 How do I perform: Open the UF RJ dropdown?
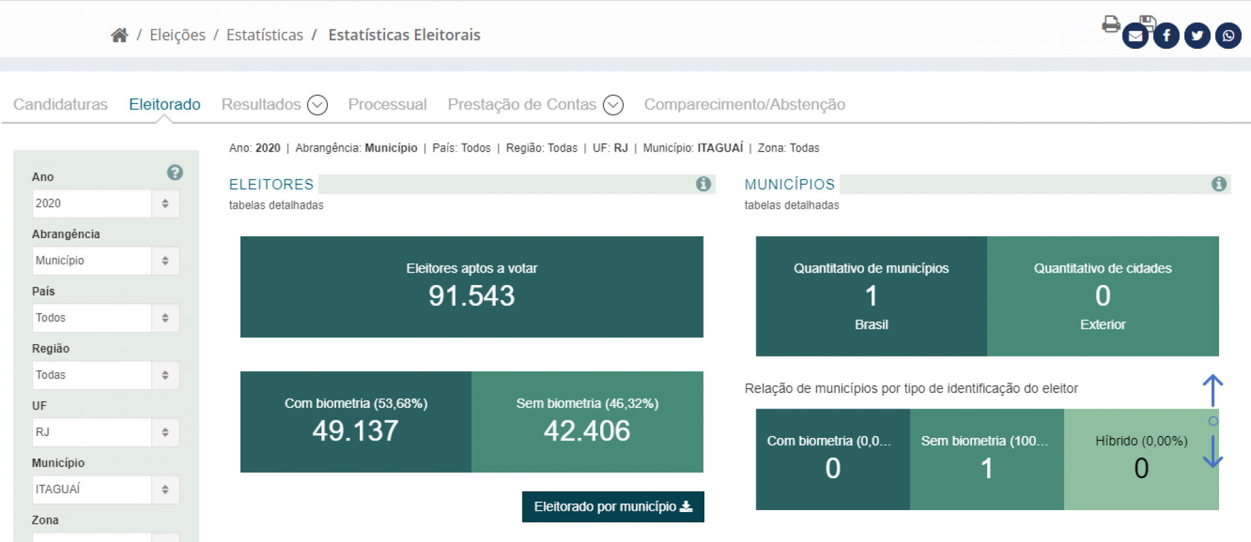(106, 433)
